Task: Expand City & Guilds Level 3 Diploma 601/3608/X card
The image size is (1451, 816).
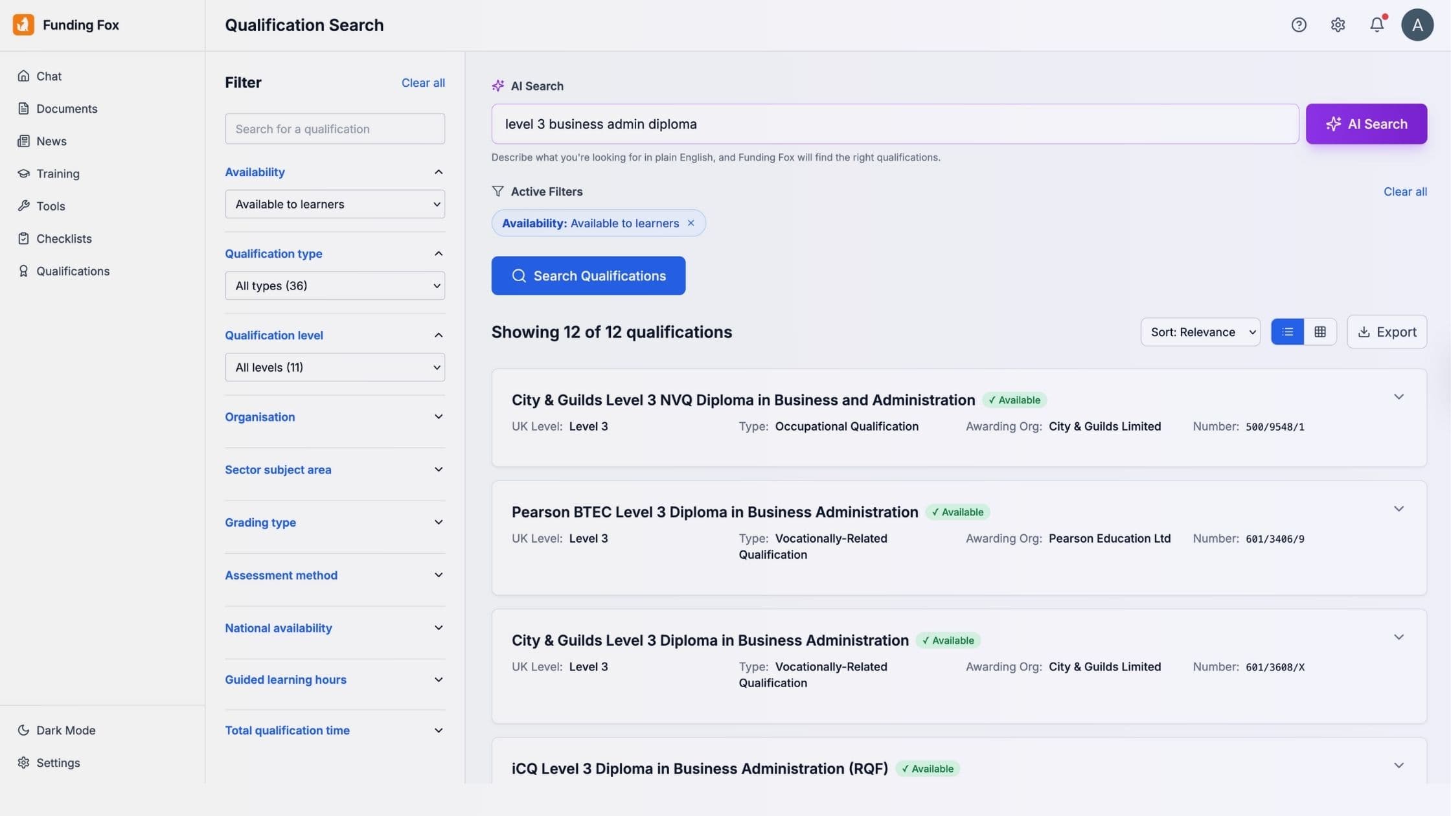Action: [x=1399, y=637]
